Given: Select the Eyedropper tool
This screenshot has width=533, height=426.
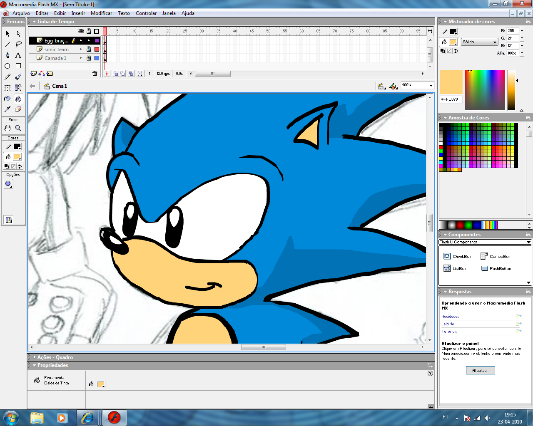Looking at the screenshot, I should (7, 109).
